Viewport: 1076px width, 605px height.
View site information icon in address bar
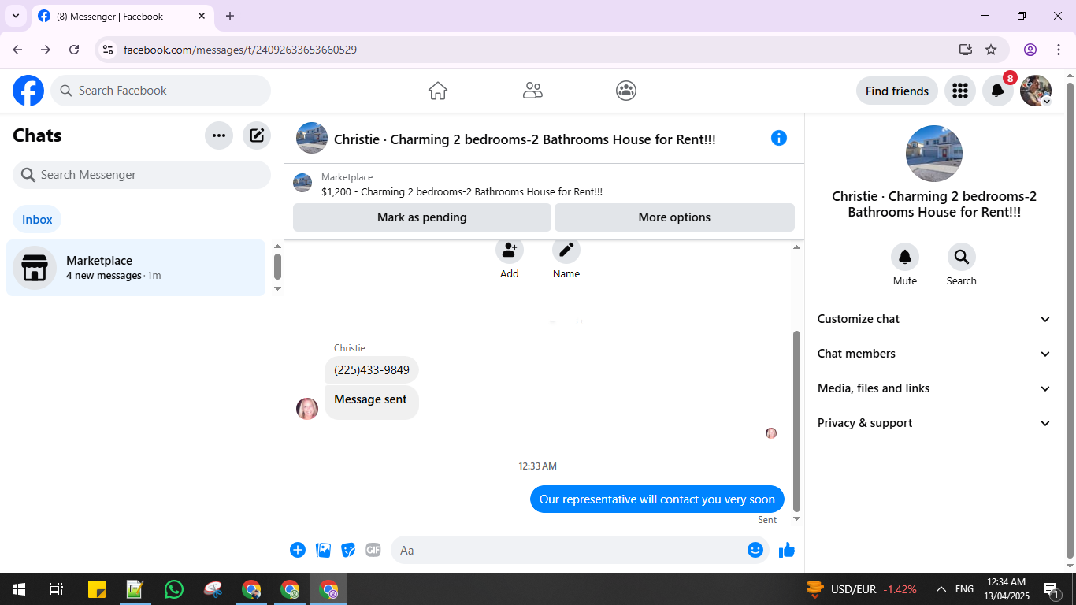[x=109, y=50]
